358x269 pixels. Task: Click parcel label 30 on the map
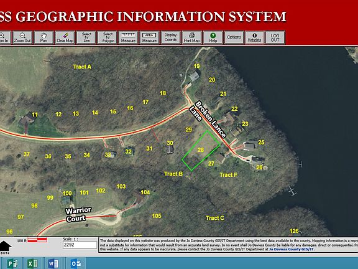click(170, 143)
